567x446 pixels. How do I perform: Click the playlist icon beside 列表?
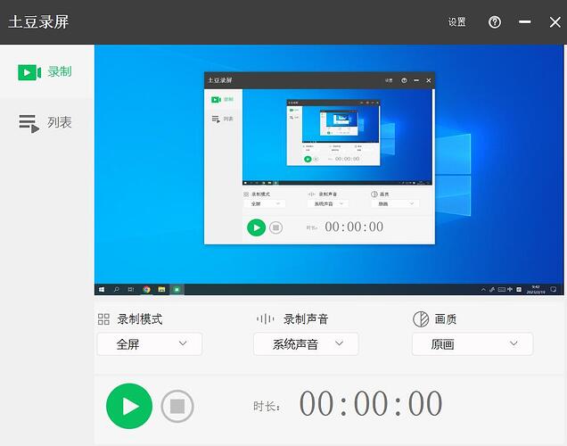29,124
